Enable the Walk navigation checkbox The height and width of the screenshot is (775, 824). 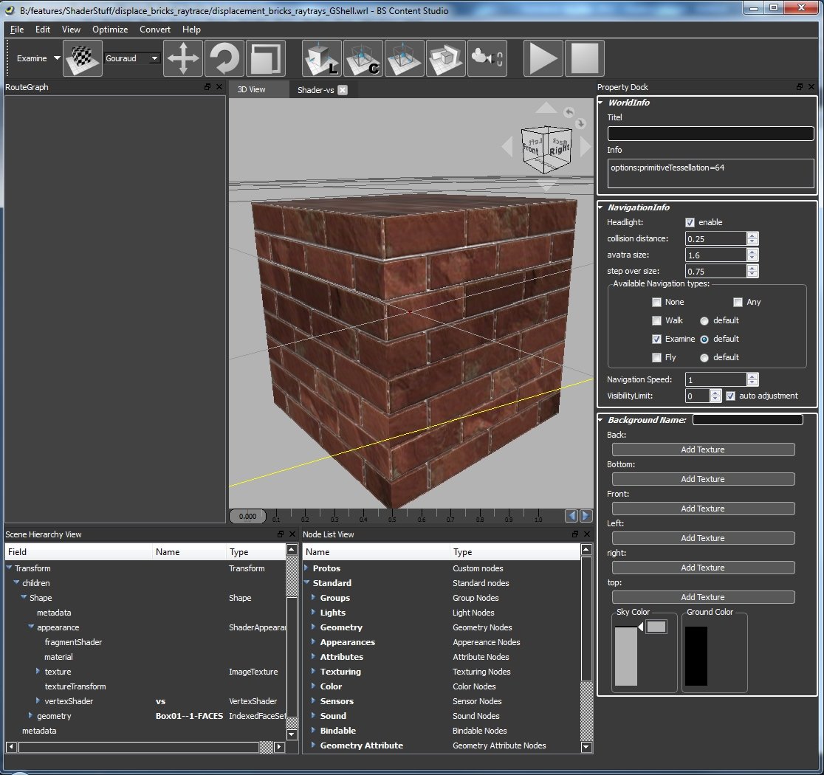656,320
